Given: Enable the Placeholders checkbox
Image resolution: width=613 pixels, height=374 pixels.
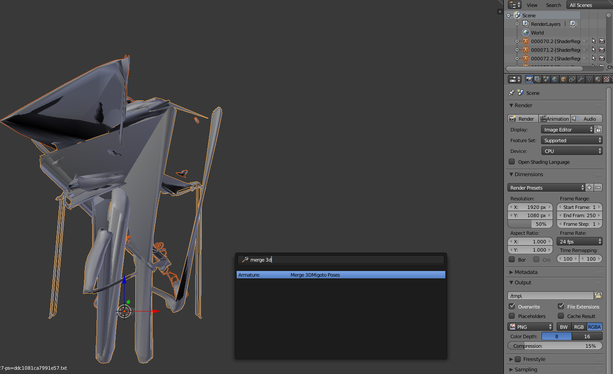Looking at the screenshot, I should [512, 316].
